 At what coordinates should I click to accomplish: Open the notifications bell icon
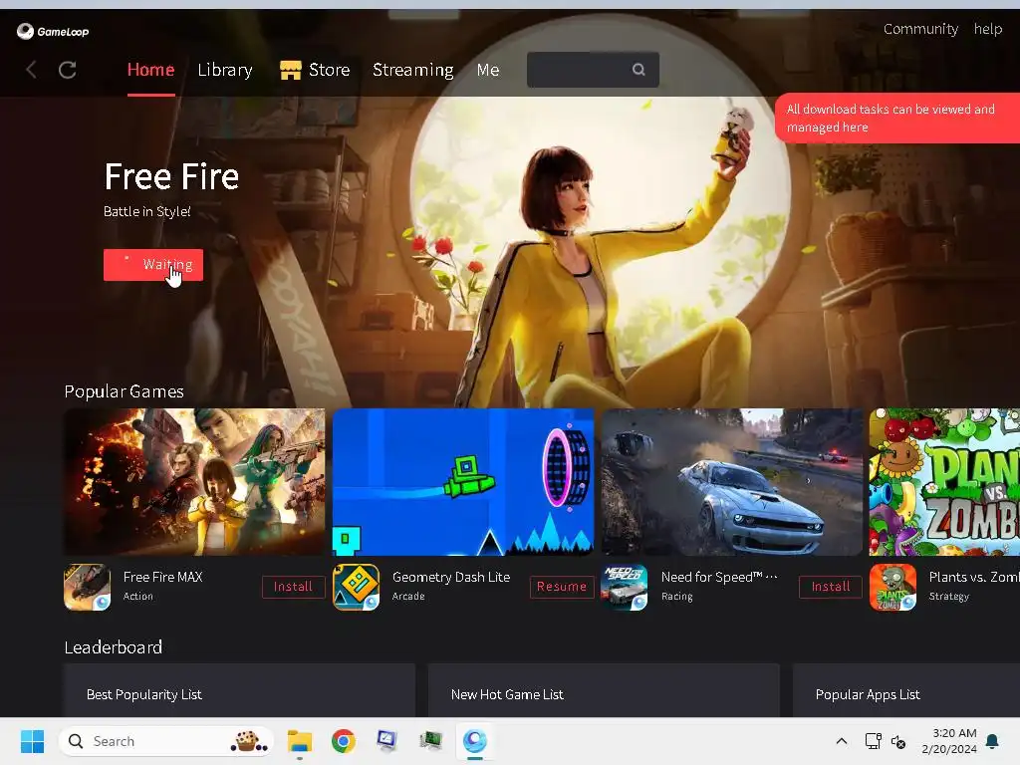[x=993, y=741]
